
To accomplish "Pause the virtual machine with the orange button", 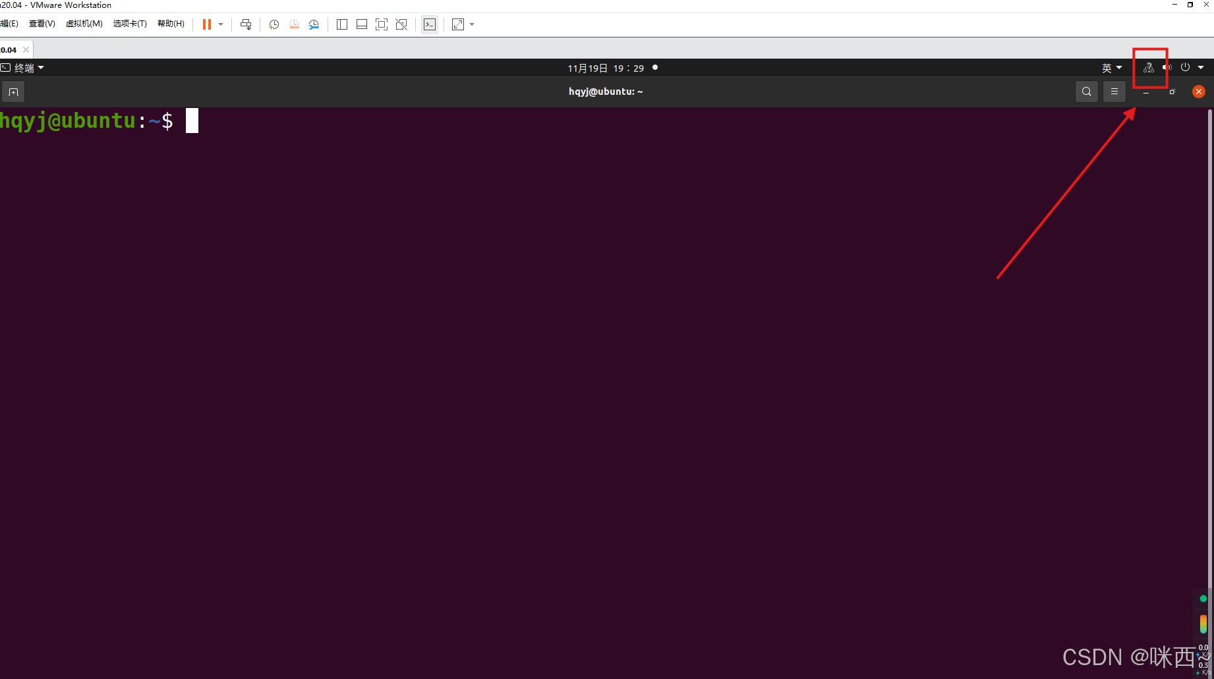I will coord(206,24).
